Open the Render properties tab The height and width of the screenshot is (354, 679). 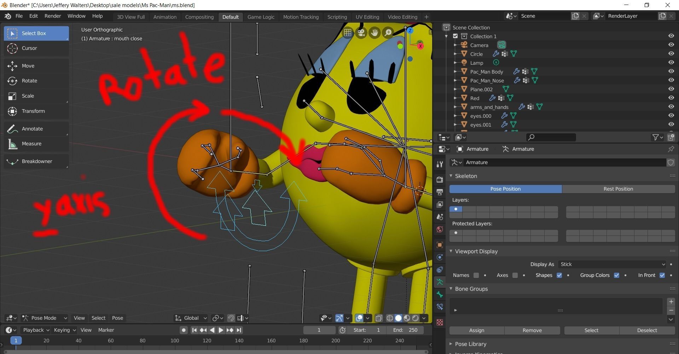coord(440,180)
